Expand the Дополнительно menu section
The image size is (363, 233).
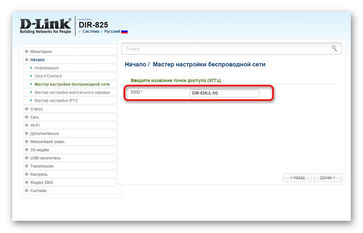click(70, 133)
